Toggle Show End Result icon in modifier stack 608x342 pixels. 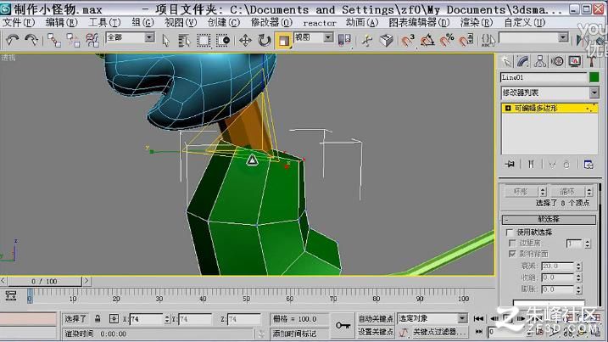[531, 164]
